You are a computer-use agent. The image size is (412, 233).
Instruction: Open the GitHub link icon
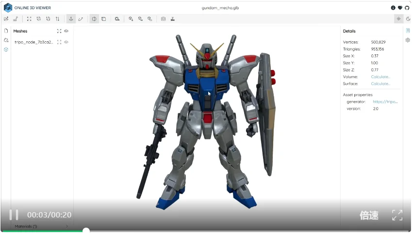(x=407, y=8)
